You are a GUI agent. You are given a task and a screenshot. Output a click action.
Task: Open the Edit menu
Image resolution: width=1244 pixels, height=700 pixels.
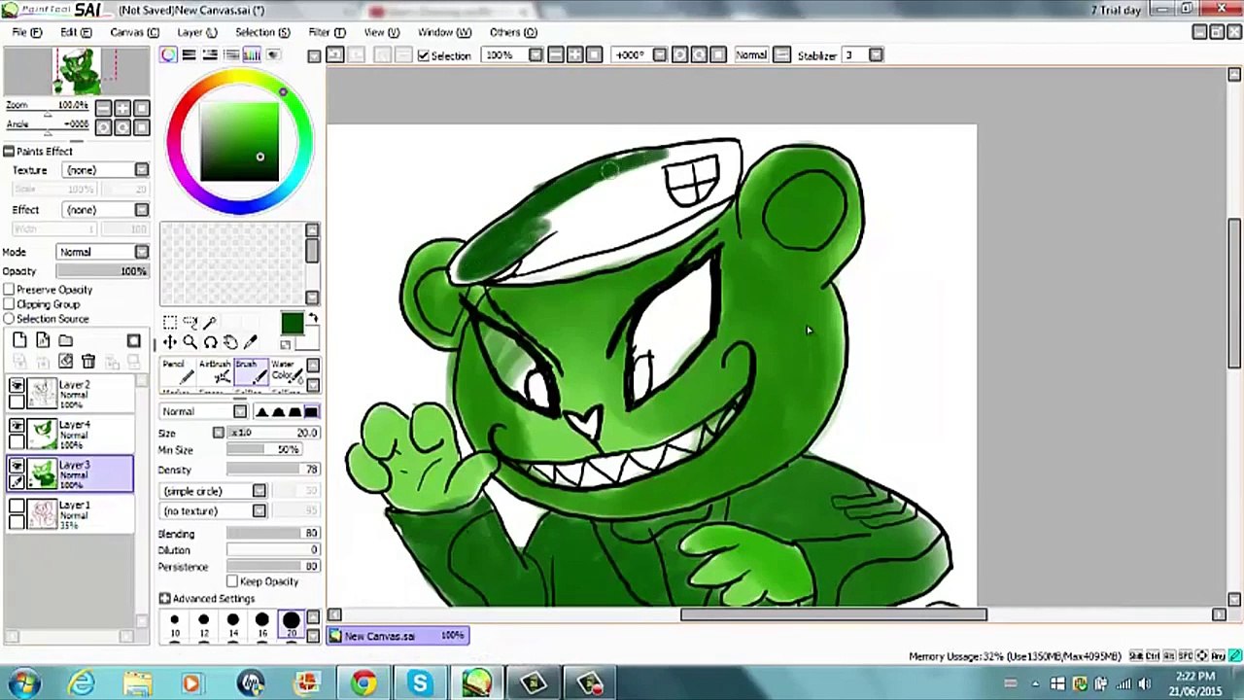pyautogui.click(x=76, y=32)
